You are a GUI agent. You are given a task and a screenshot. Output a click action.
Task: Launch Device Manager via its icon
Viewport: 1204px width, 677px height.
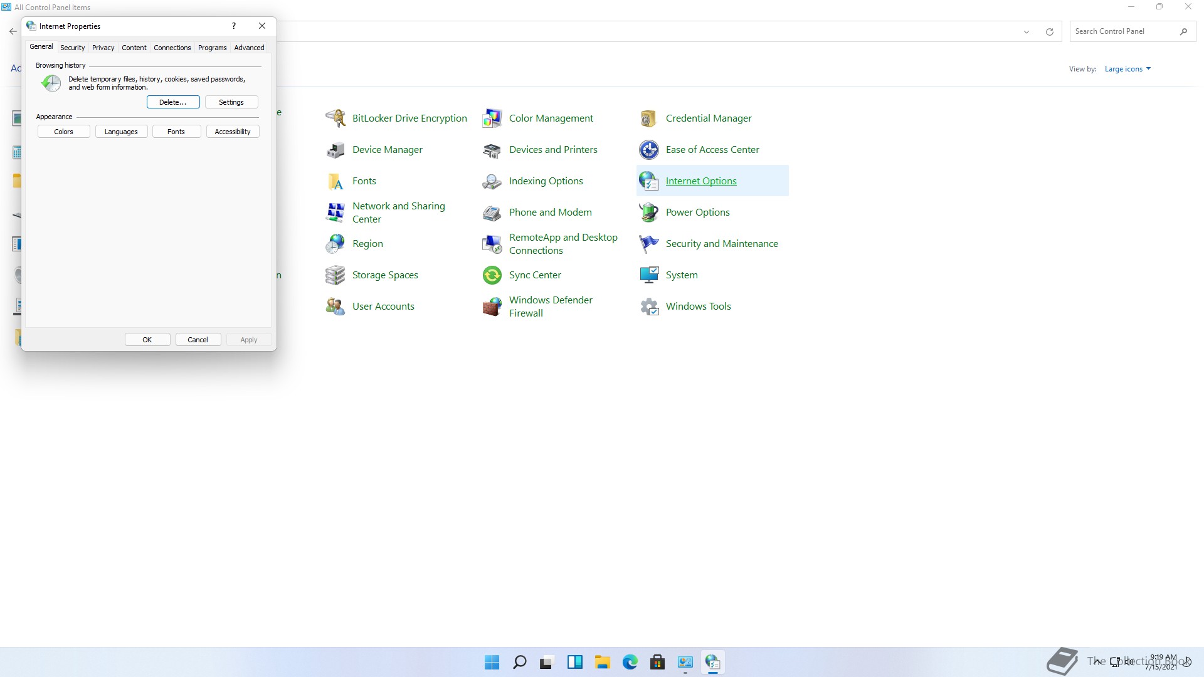[335, 149]
